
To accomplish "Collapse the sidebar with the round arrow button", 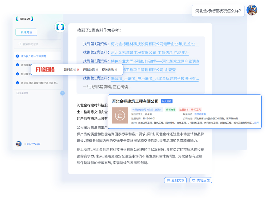I will coord(62,93).
